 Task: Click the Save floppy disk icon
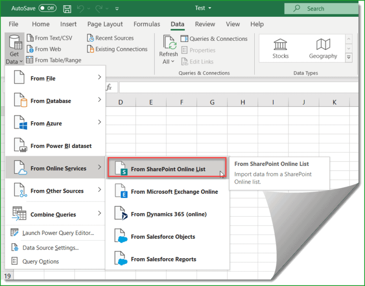pyautogui.click(x=67, y=9)
